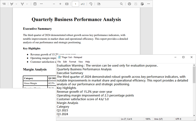Open the draw tool options dropdown arrow
Screen dimensions: 196x121
(27, 4)
